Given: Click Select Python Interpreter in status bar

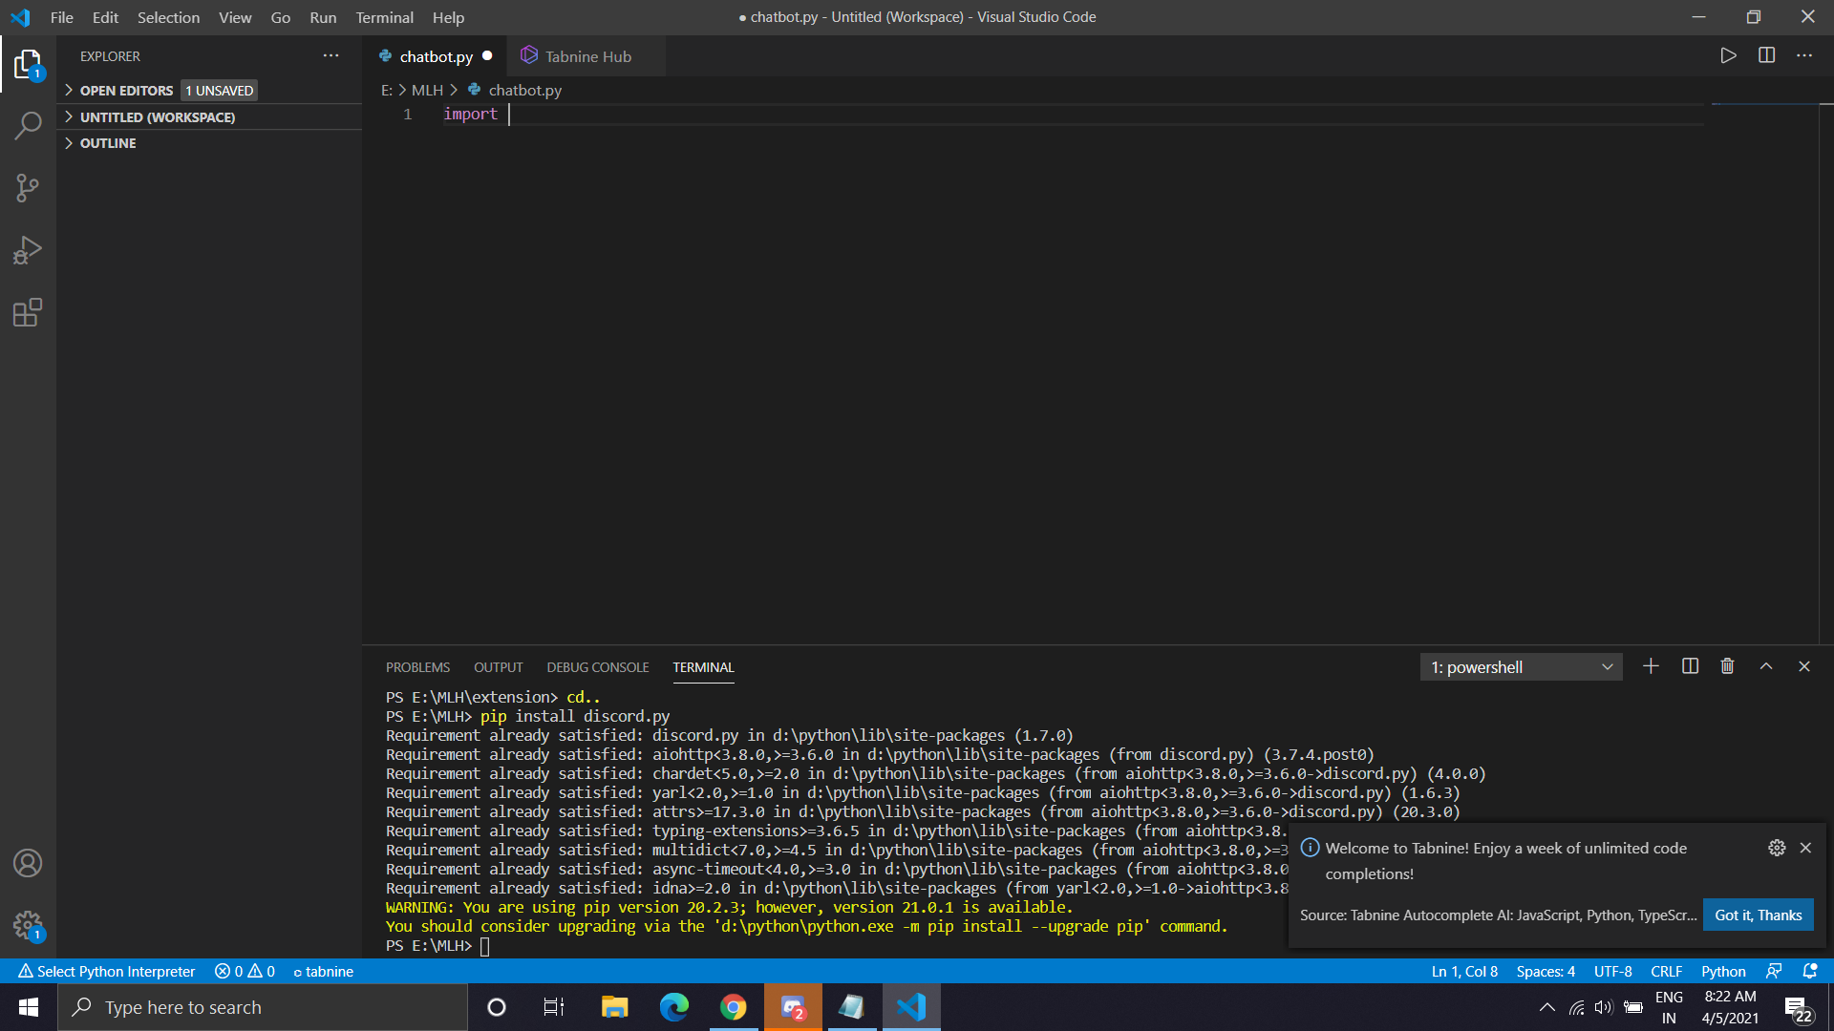Looking at the screenshot, I should tap(107, 971).
